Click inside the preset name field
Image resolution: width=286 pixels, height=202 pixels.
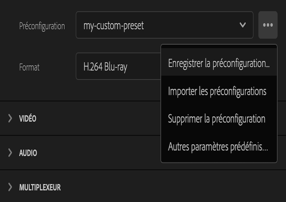pos(136,25)
